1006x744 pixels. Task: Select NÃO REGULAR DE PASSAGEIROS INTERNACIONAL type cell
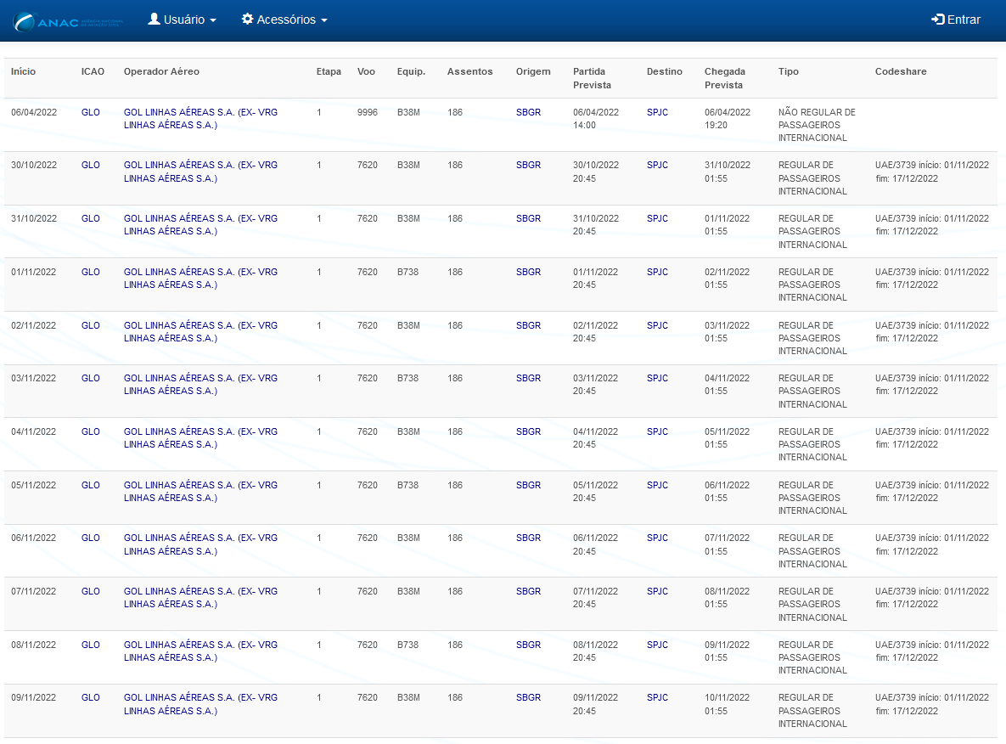(x=817, y=125)
